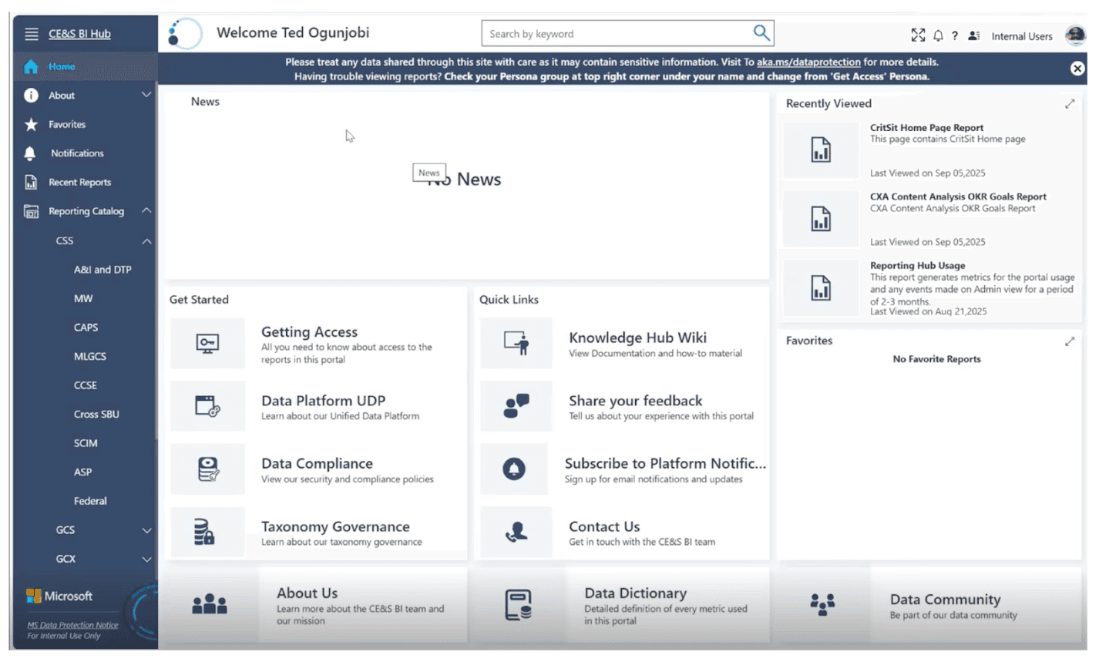The width and height of the screenshot is (1099, 662).
Task: Click the CE&S BI Hub title link
Action: tap(79, 34)
